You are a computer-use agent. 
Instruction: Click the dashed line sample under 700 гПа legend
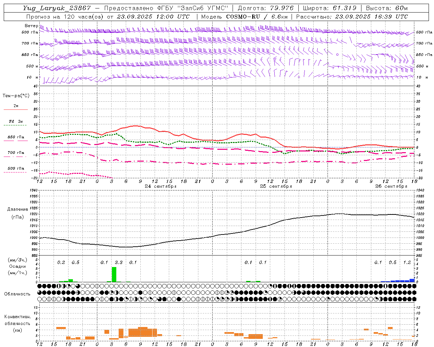click(x=15, y=157)
